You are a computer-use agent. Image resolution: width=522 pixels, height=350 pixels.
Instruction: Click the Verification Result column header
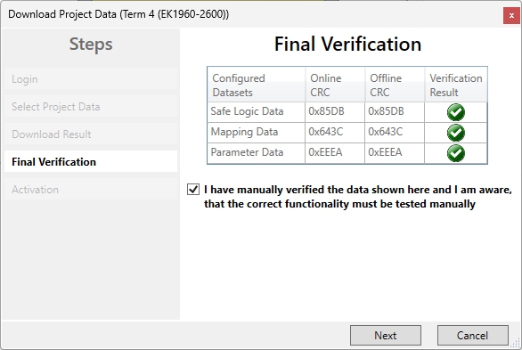pos(456,85)
